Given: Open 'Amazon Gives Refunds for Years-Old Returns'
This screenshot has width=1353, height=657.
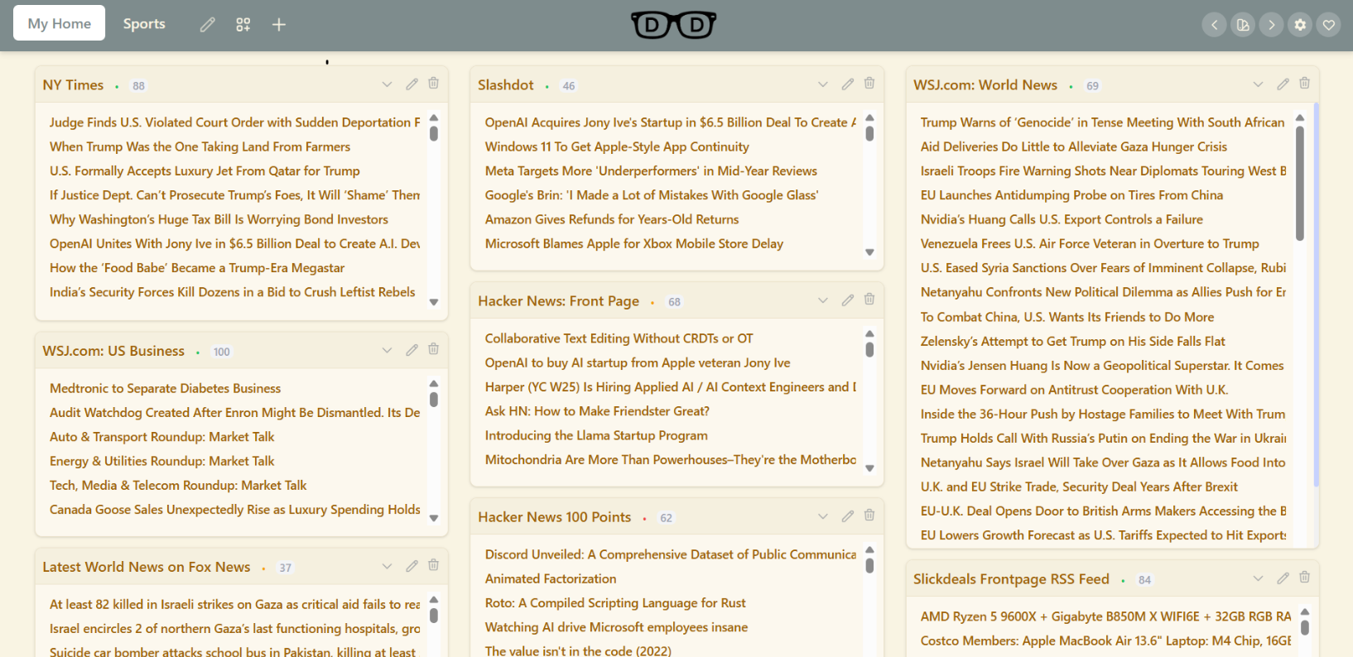Looking at the screenshot, I should [x=612, y=219].
